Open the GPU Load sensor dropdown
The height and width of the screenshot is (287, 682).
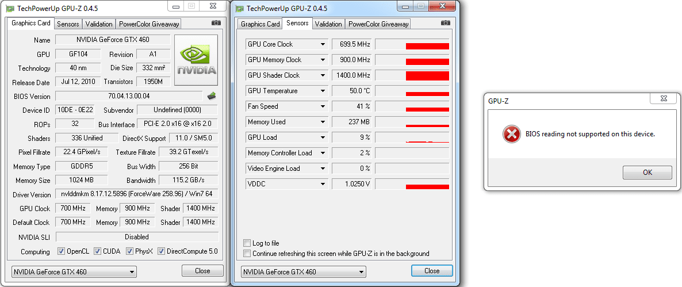click(323, 137)
